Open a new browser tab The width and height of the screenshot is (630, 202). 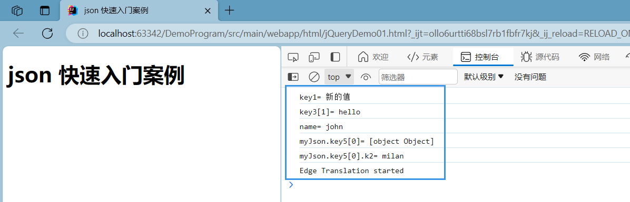click(230, 10)
